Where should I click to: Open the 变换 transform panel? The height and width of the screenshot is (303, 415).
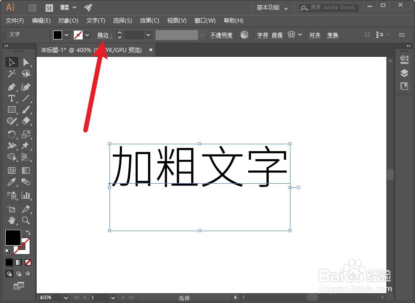(332, 35)
